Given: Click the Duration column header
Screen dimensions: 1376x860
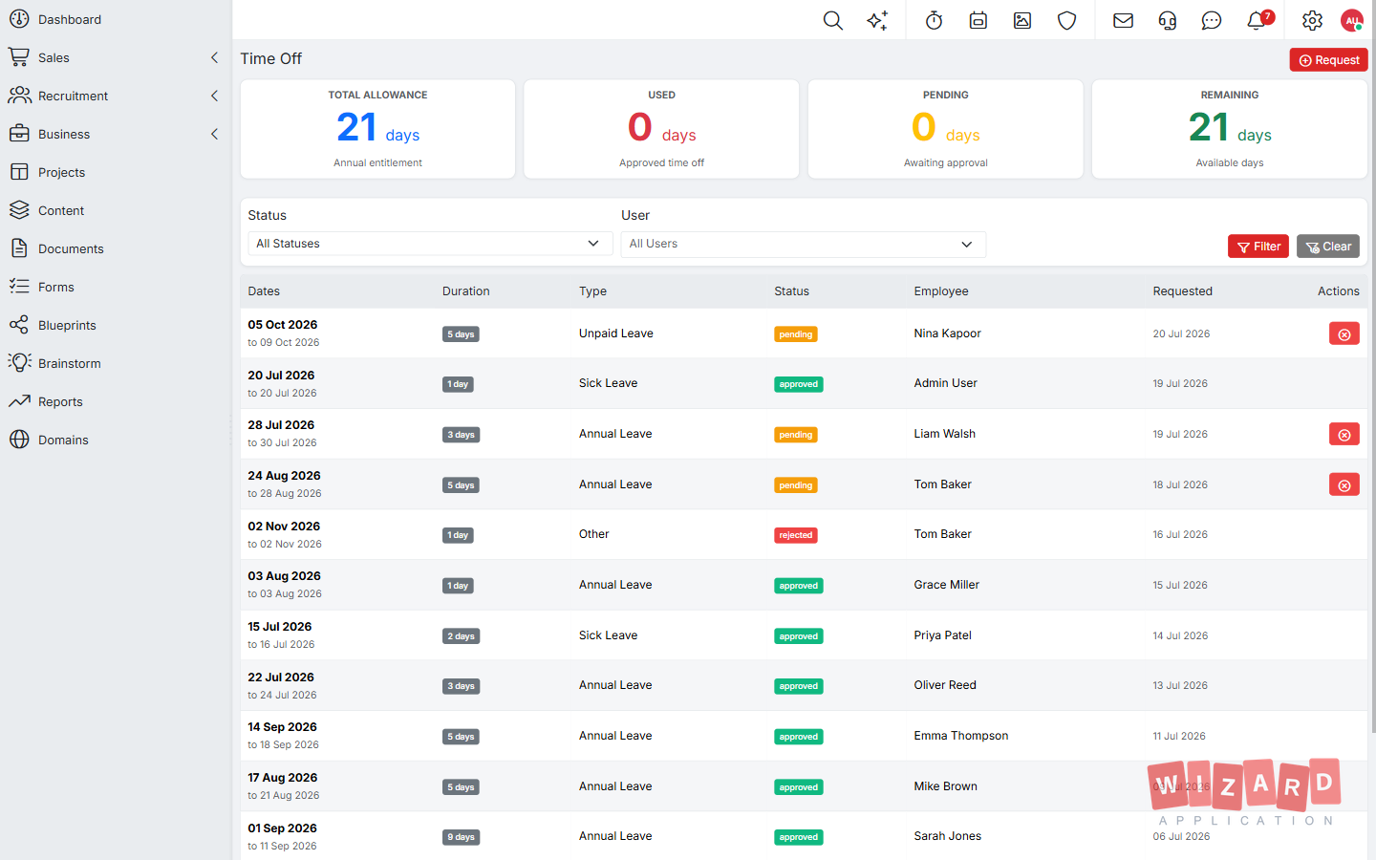Looking at the screenshot, I should [465, 291].
